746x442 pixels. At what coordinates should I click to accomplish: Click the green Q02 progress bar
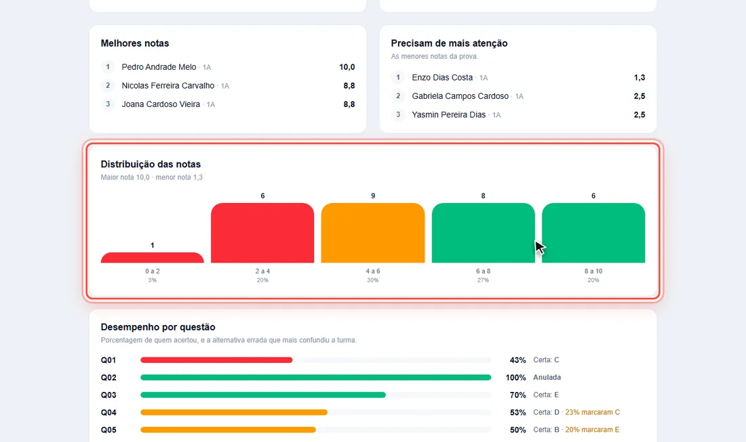click(x=316, y=378)
